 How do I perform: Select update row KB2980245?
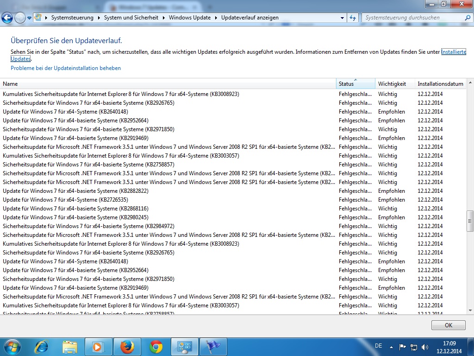(x=233, y=217)
